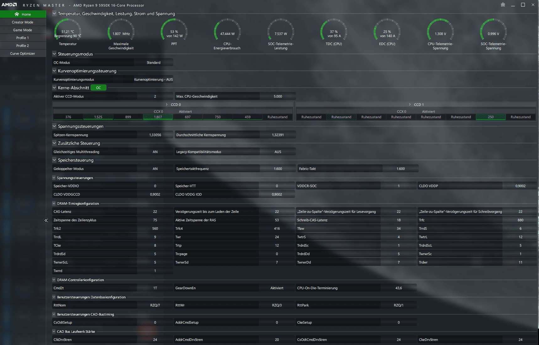539x345 pixels.
Task: Click CAS-Latenz value 22
Action: click(x=155, y=212)
